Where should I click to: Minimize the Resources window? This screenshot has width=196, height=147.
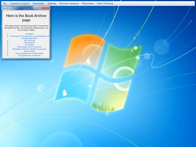tap(35, 8)
